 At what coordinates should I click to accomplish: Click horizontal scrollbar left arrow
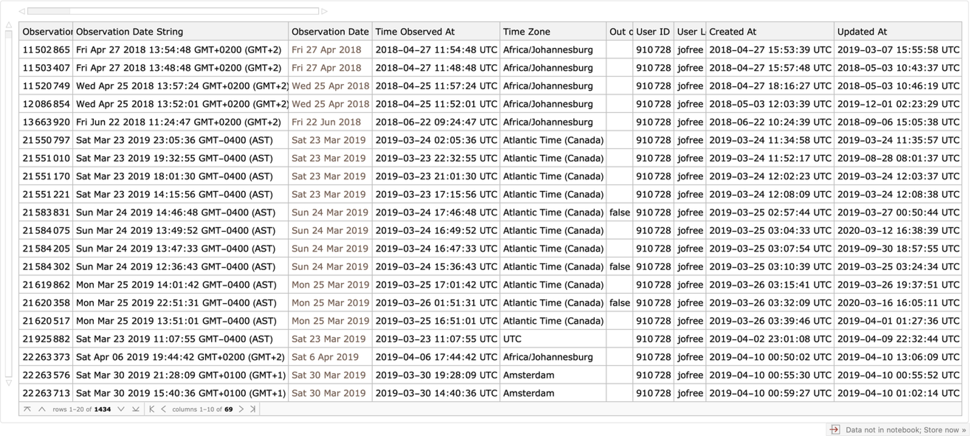tap(22, 11)
